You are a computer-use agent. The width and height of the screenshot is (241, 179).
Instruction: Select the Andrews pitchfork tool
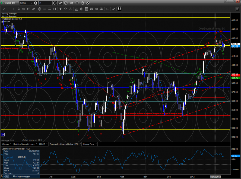[x=19, y=9]
